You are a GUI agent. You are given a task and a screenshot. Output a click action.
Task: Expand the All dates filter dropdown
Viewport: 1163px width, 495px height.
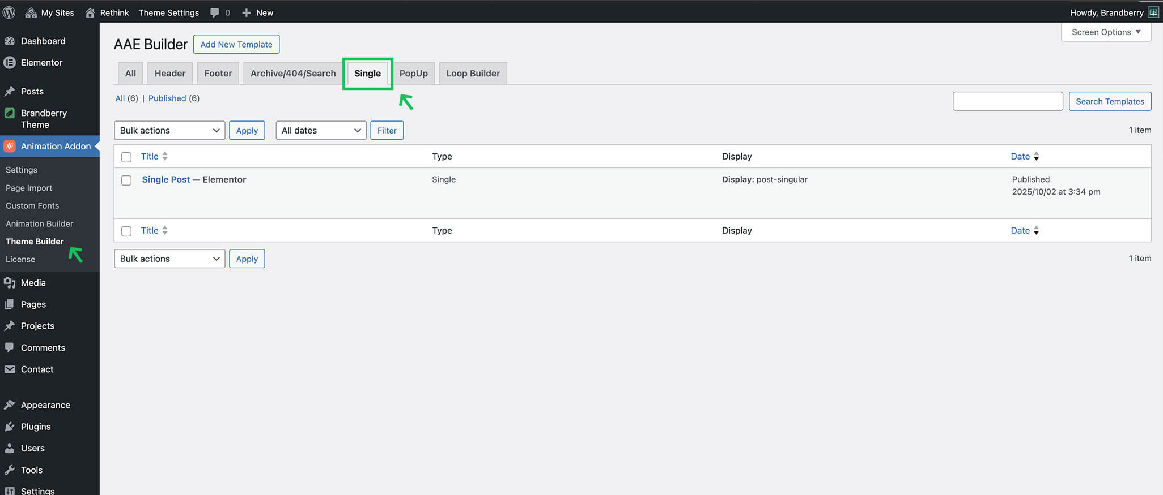click(321, 131)
